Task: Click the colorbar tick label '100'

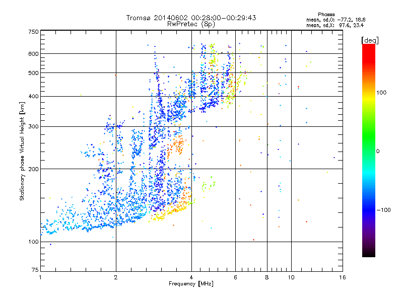Action: (381, 93)
